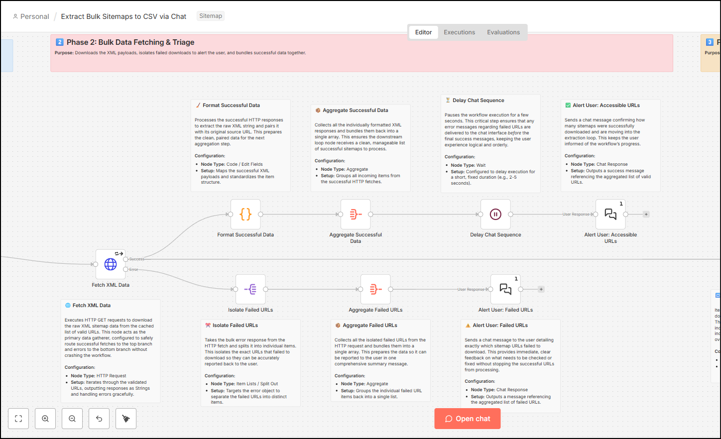
Task: Select the Phase 2: Bulk Data Fetching & Triage sticky
Action: [361, 53]
